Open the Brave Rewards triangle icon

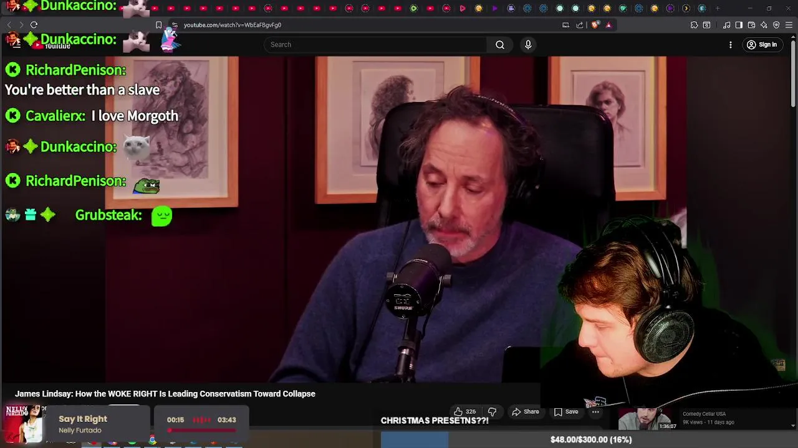608,25
